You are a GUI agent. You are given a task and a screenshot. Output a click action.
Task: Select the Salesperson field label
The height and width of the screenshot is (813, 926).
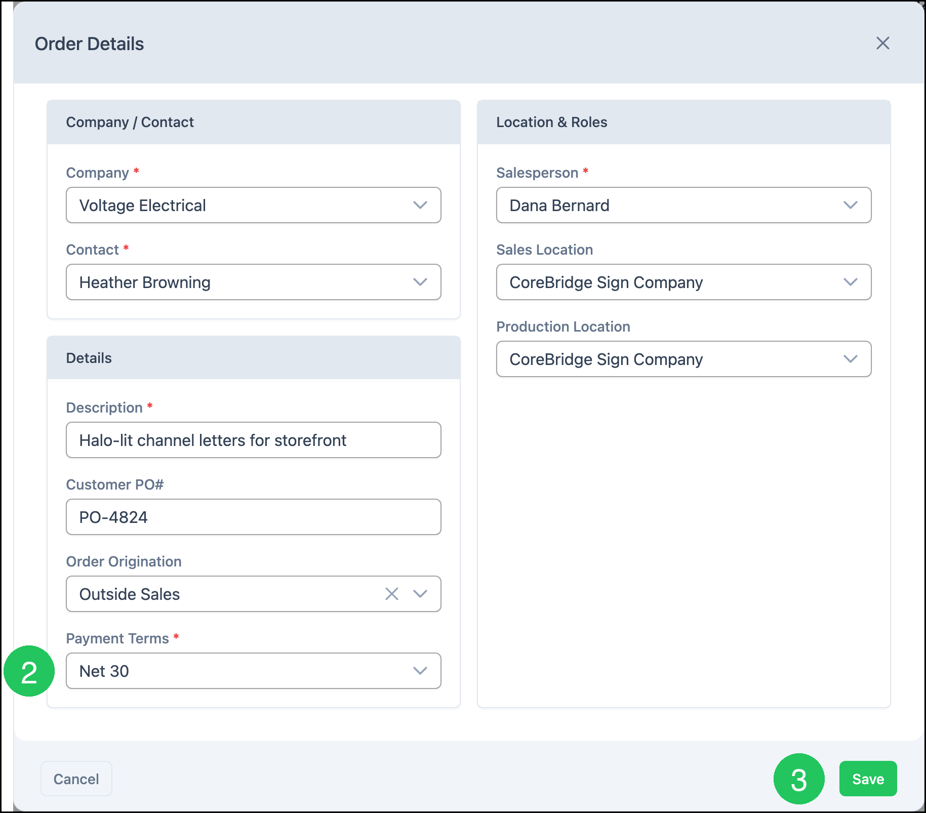537,173
